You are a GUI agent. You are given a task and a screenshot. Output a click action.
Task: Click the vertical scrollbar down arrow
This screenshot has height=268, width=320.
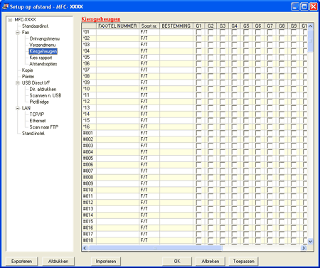point(310,242)
